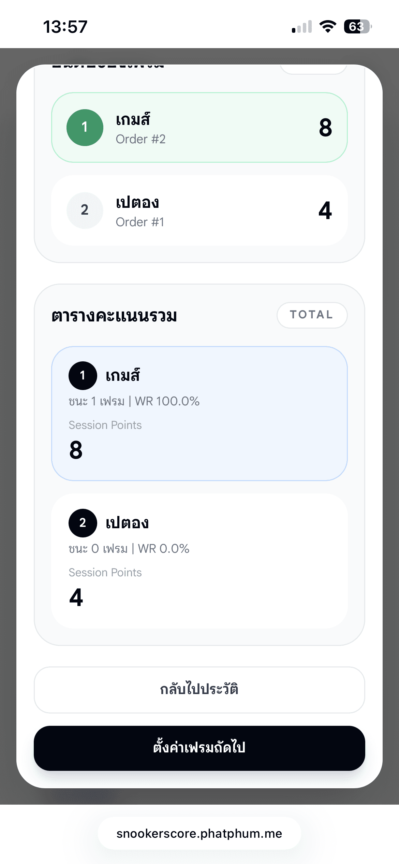Tap the frame score 4 for เปตอง
Image resolution: width=399 pixels, height=864 pixels.
325,211
